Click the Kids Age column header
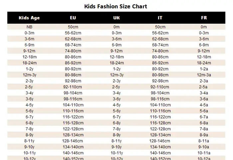Viewport: 233px width, 160px height. point(29,18)
